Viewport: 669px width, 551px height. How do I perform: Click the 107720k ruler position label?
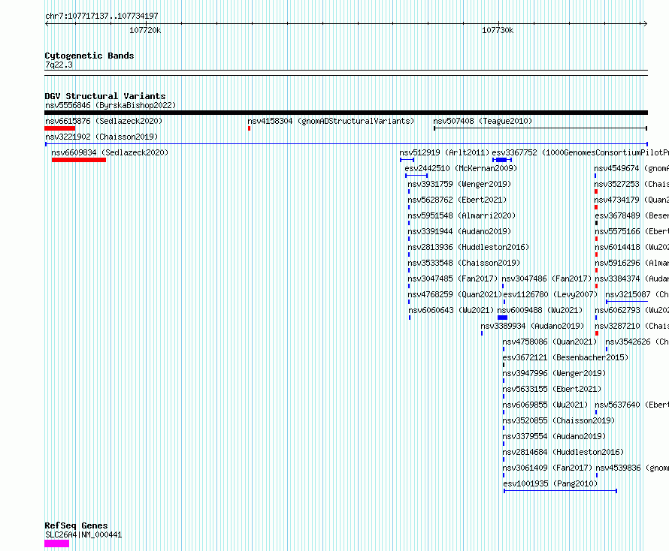click(x=145, y=30)
